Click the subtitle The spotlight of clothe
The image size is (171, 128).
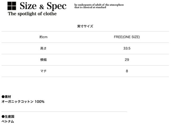click(x=32, y=14)
